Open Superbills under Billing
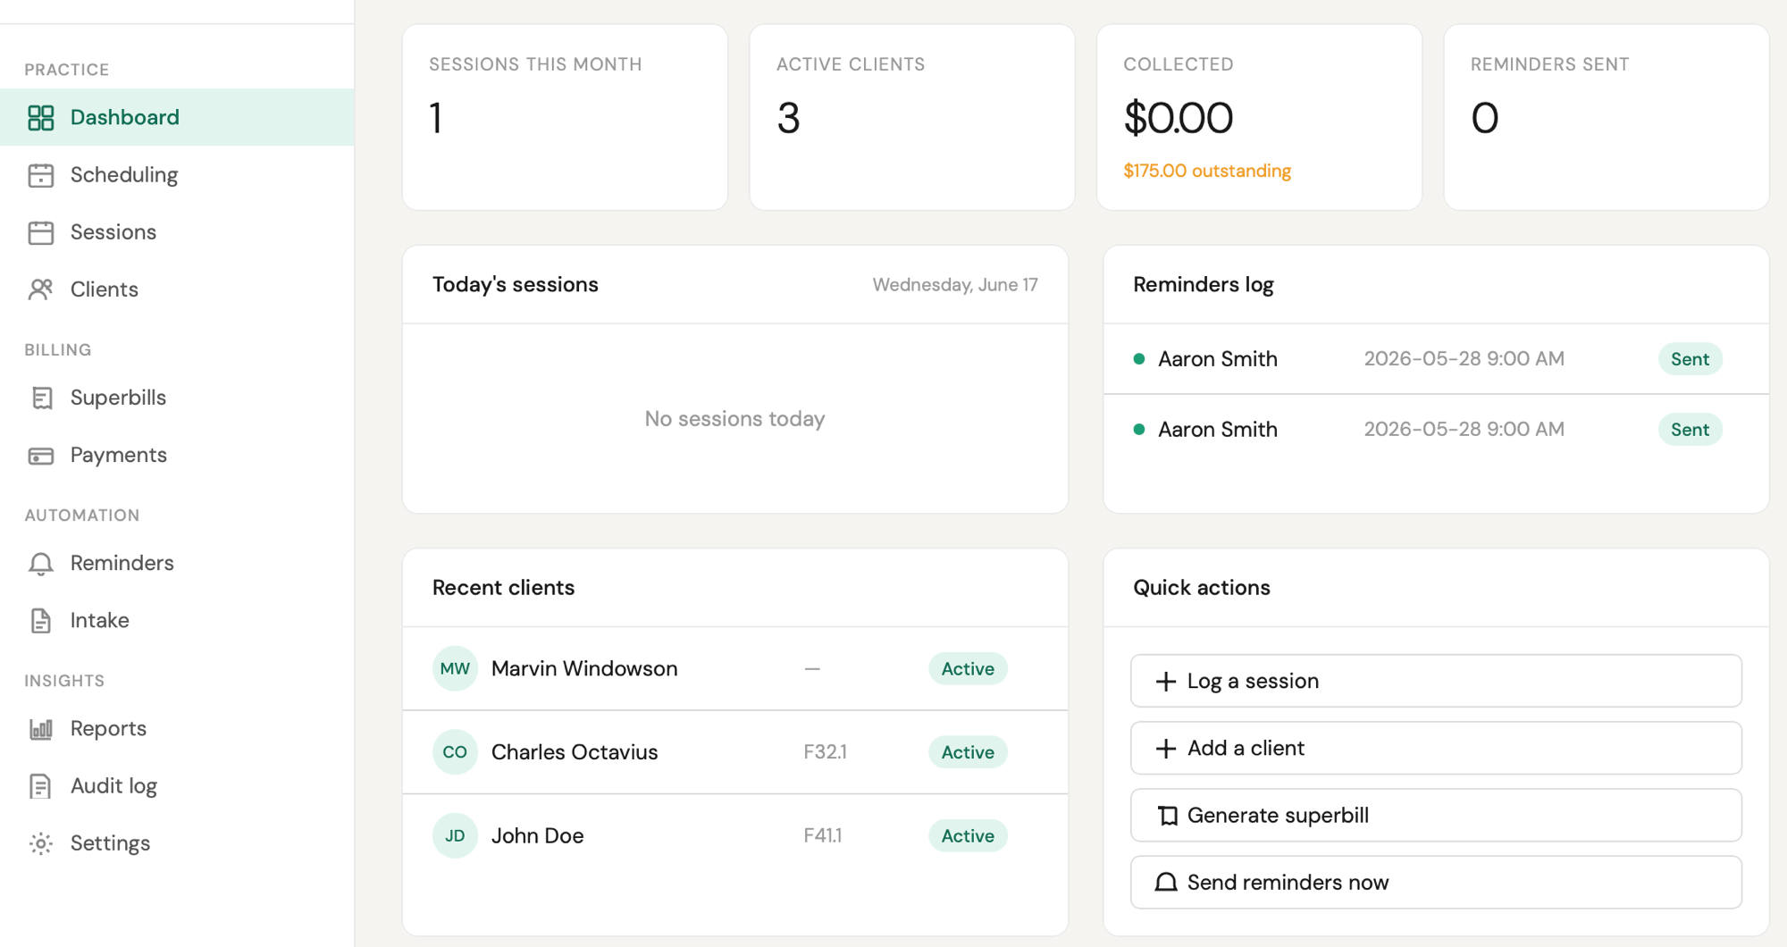Screen dimensions: 1787x947 pyautogui.click(x=177, y=398)
